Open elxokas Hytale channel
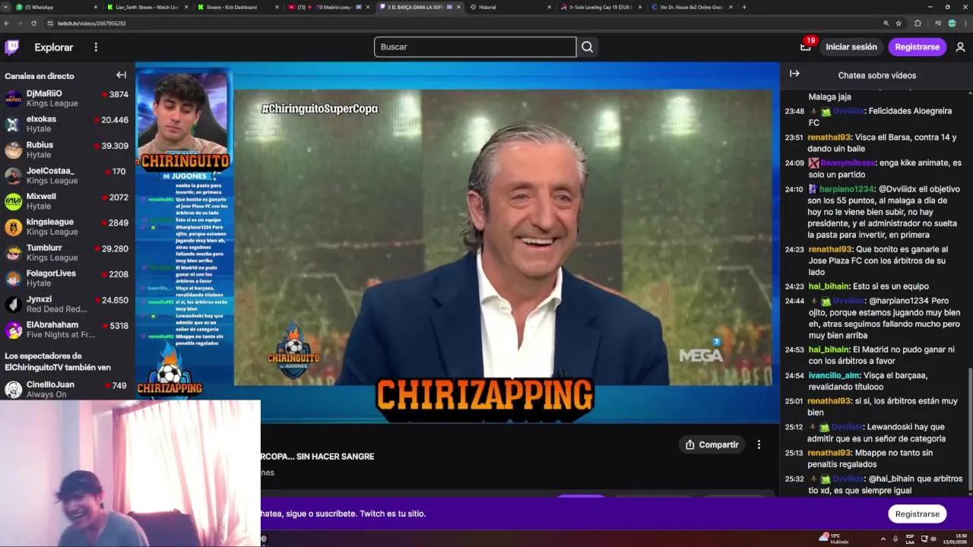 pyautogui.click(x=67, y=125)
